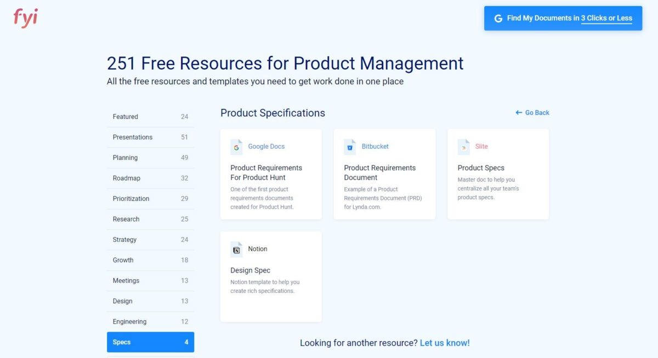Click the Planning count 49
This screenshot has height=358, width=658.
184,158
